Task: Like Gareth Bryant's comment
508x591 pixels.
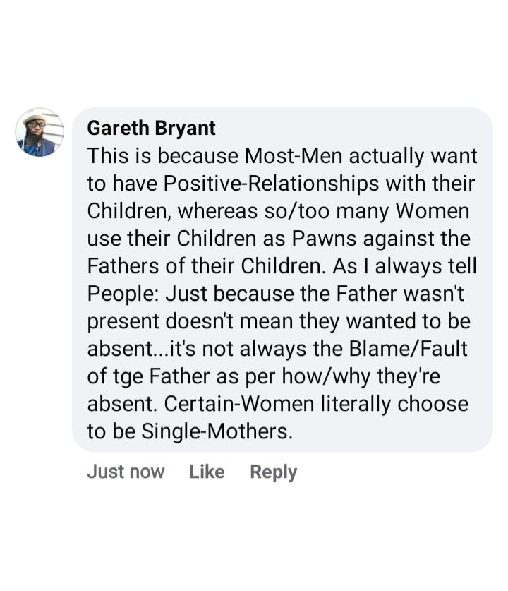Action: click(207, 472)
